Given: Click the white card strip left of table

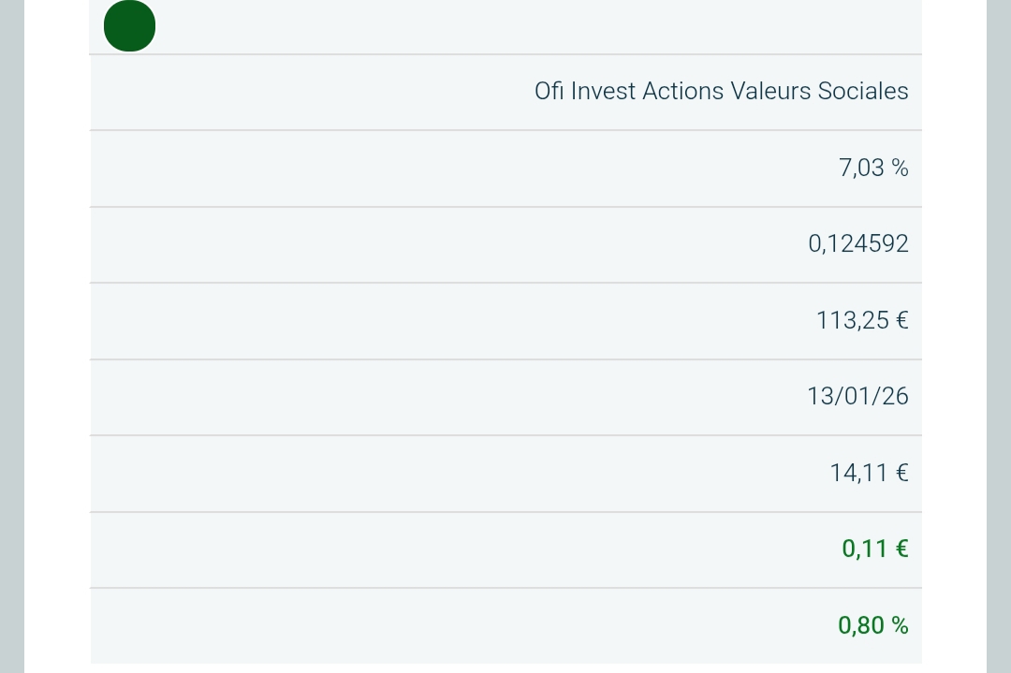Looking at the screenshot, I should click(57, 337).
